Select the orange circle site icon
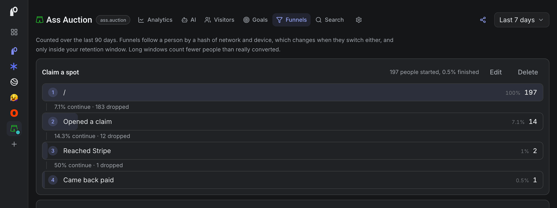This screenshot has width=557, height=208. coord(14,113)
